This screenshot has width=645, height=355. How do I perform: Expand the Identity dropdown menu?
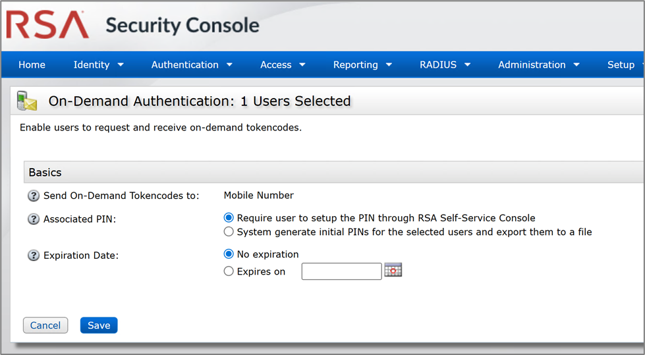[98, 65]
